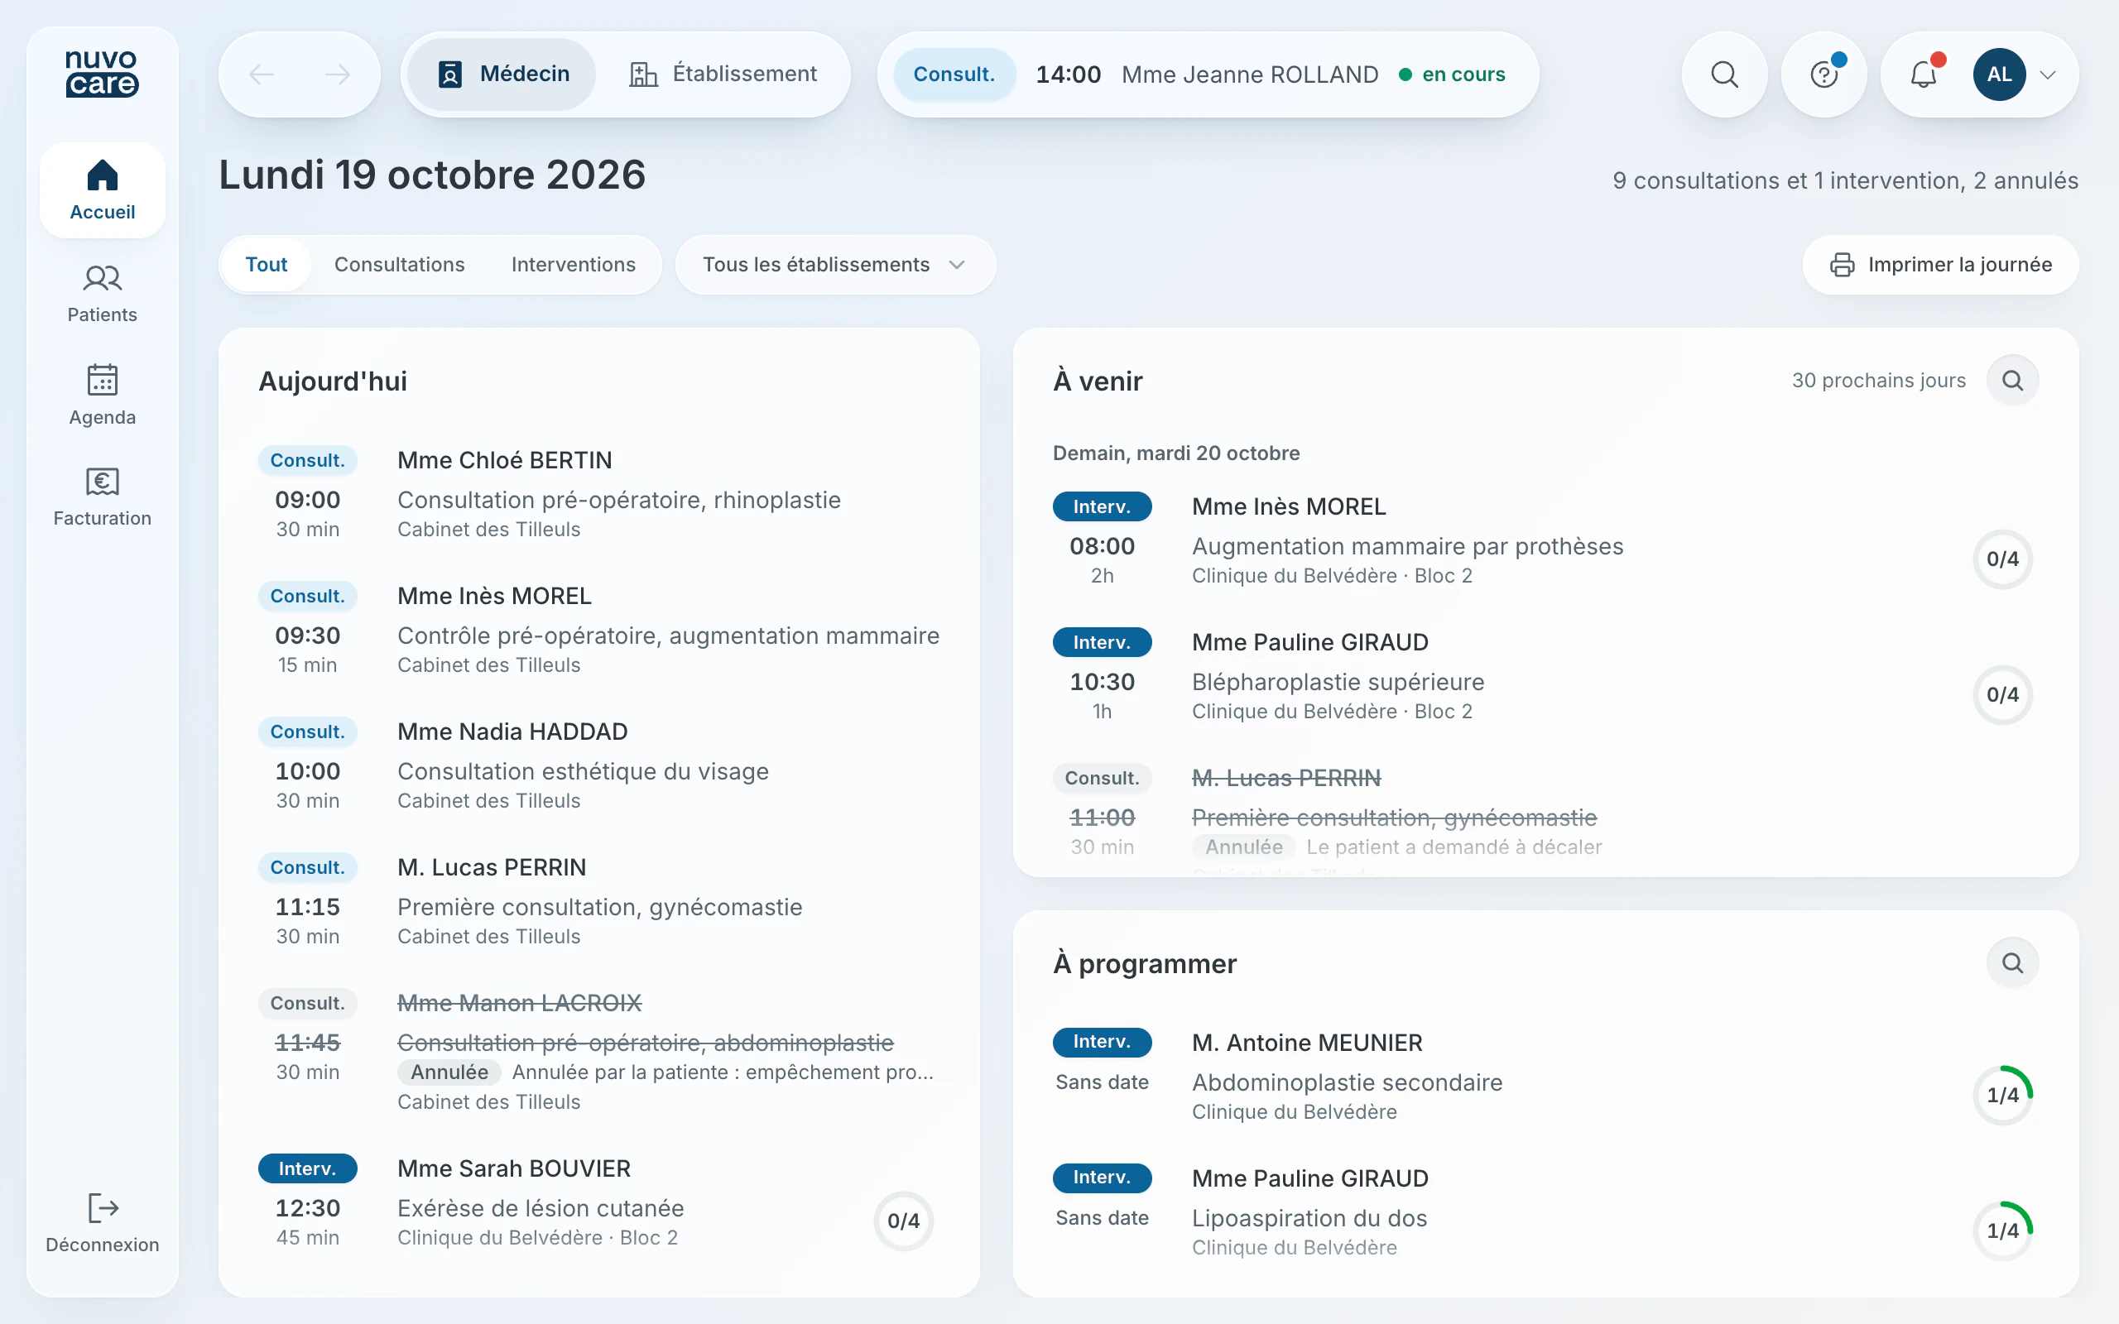Go back with the left arrow
2119x1324 pixels.
pos(261,74)
